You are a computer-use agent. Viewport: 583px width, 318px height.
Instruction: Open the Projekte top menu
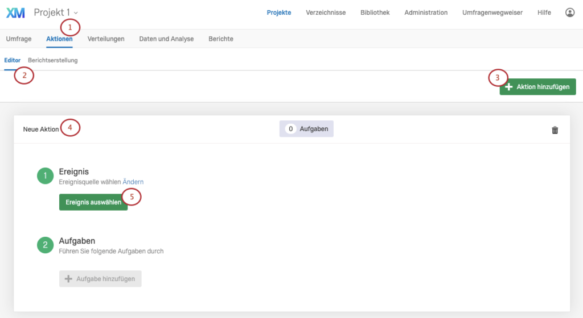(279, 12)
